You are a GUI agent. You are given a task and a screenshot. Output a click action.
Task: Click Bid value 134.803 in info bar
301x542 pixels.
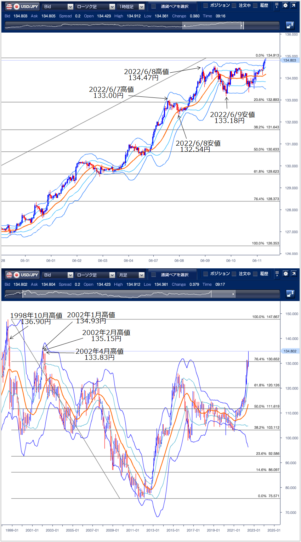point(21,16)
